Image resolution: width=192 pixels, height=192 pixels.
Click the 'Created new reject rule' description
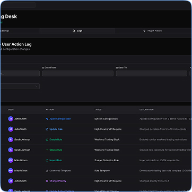pos(165,150)
